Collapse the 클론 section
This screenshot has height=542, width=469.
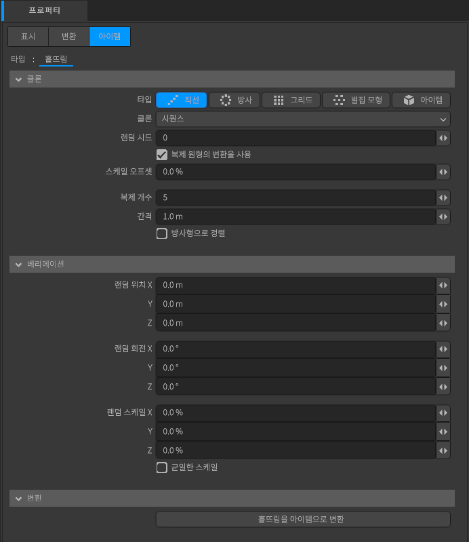click(x=18, y=79)
